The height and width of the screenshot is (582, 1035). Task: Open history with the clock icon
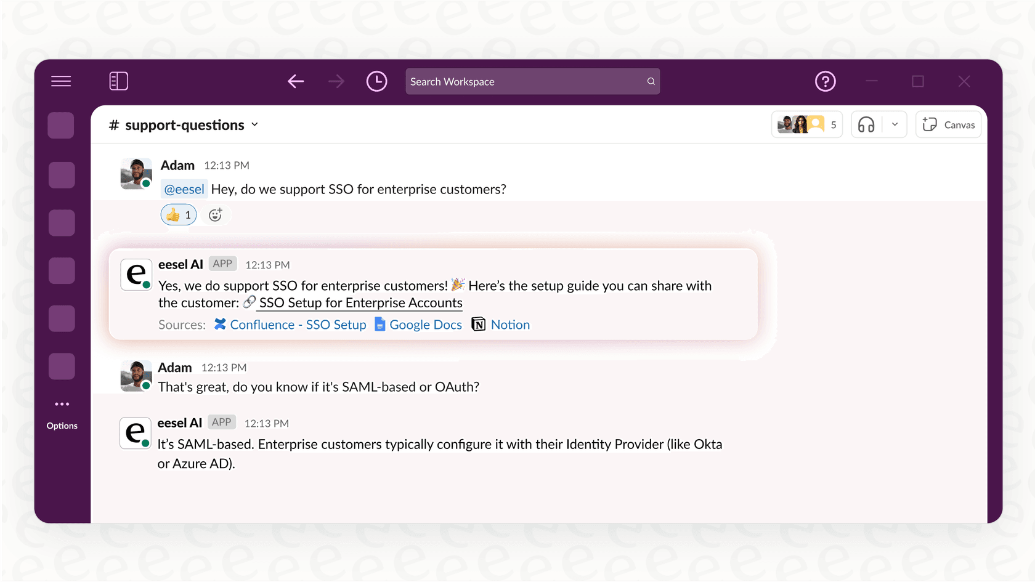tap(376, 81)
